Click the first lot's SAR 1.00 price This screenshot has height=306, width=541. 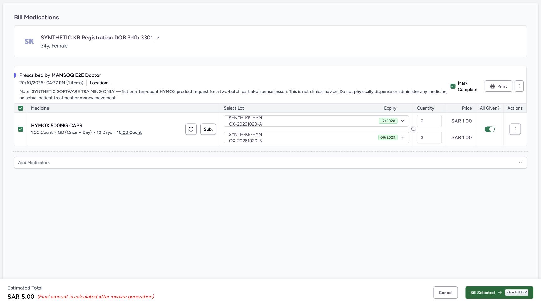(461, 121)
